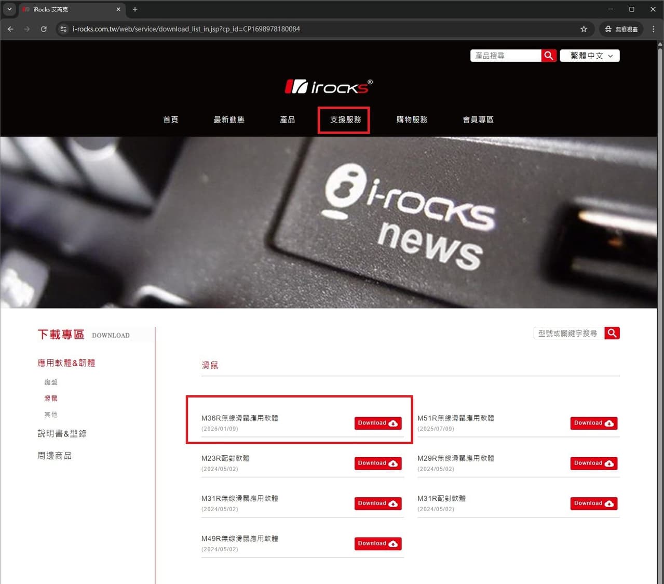Select 應用軟體&韌體 in the sidebar
The image size is (664, 584).
click(66, 363)
